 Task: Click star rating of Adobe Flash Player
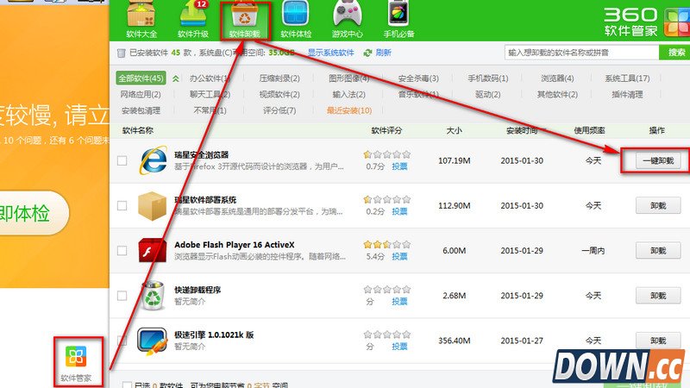[x=386, y=244]
